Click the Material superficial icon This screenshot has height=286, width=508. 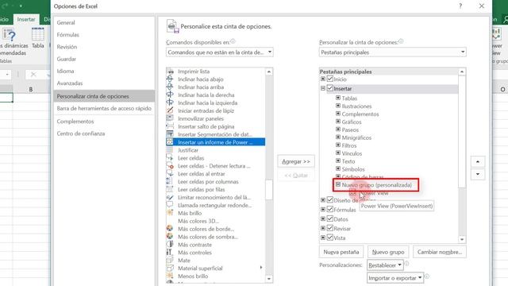(x=170, y=269)
